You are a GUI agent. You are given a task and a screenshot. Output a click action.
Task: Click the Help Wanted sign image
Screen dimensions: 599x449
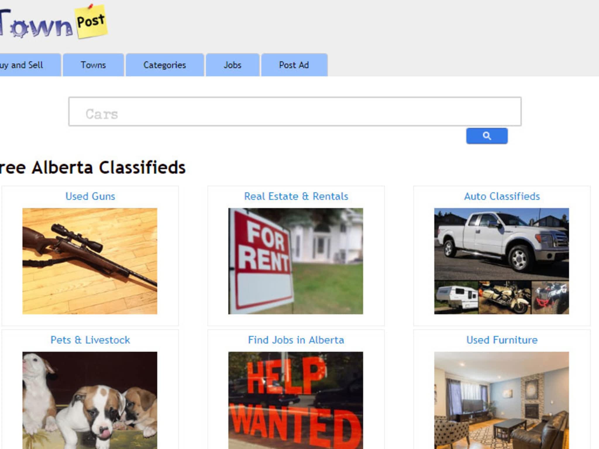coord(296,400)
